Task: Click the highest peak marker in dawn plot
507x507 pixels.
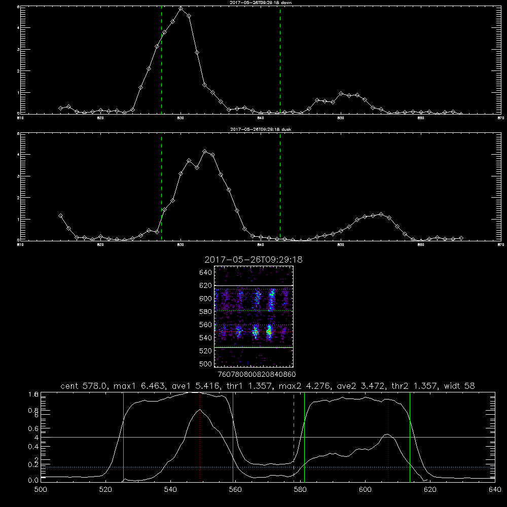Action: pyautogui.click(x=181, y=9)
